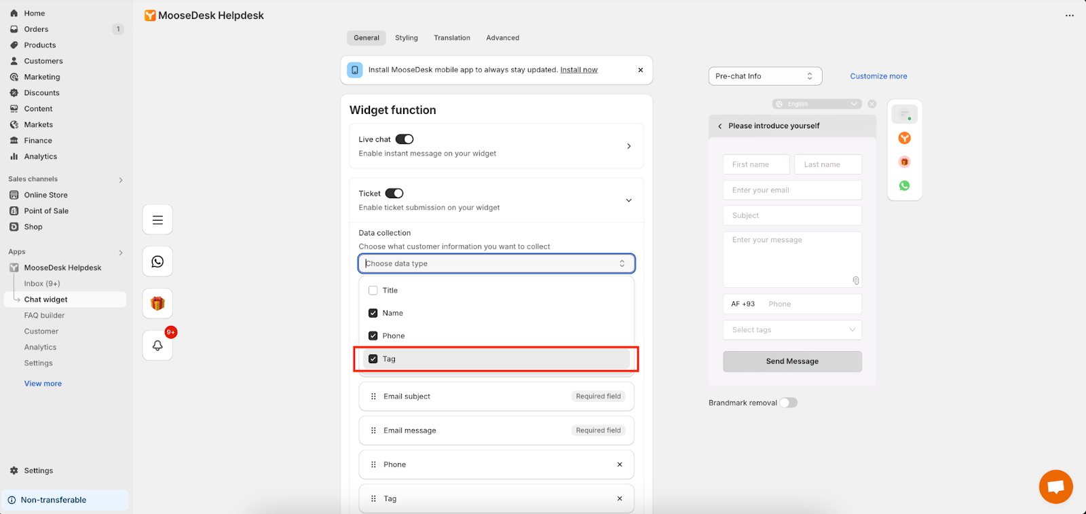The image size is (1086, 514).
Task: Remove the Phone field from list
Action: click(620, 464)
